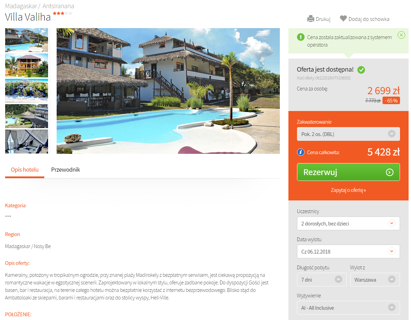411x320 pixels.
Task: Switch to the Przewodnik tab
Action: click(66, 170)
